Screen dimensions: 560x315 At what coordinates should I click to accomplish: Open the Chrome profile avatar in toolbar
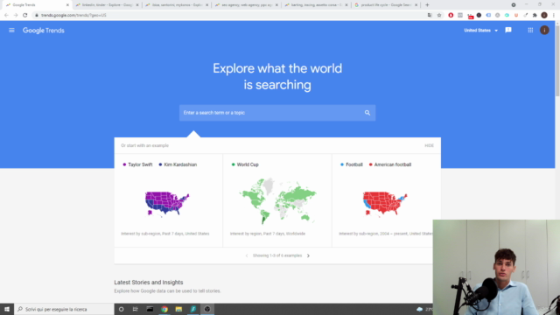tap(544, 15)
